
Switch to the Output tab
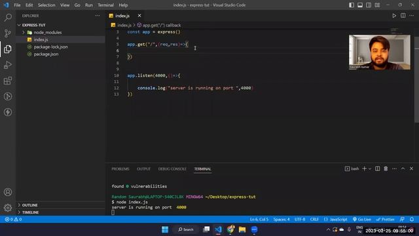click(x=144, y=169)
